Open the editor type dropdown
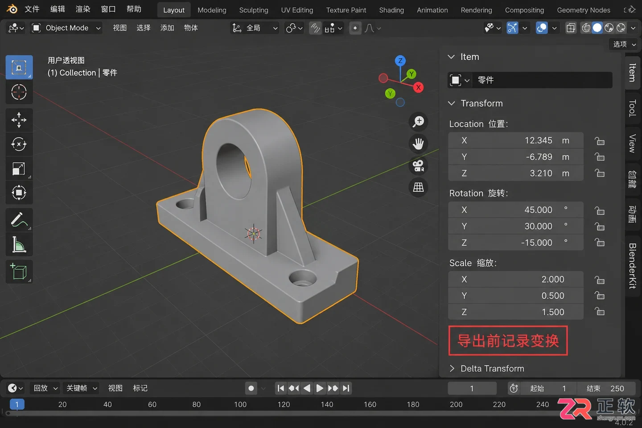 pos(16,28)
